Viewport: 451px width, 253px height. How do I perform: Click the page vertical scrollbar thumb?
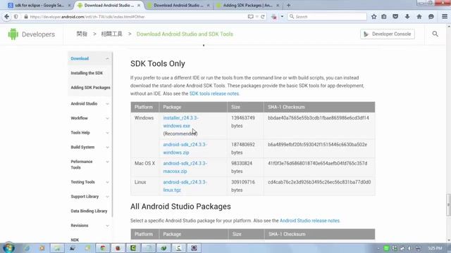click(x=448, y=205)
